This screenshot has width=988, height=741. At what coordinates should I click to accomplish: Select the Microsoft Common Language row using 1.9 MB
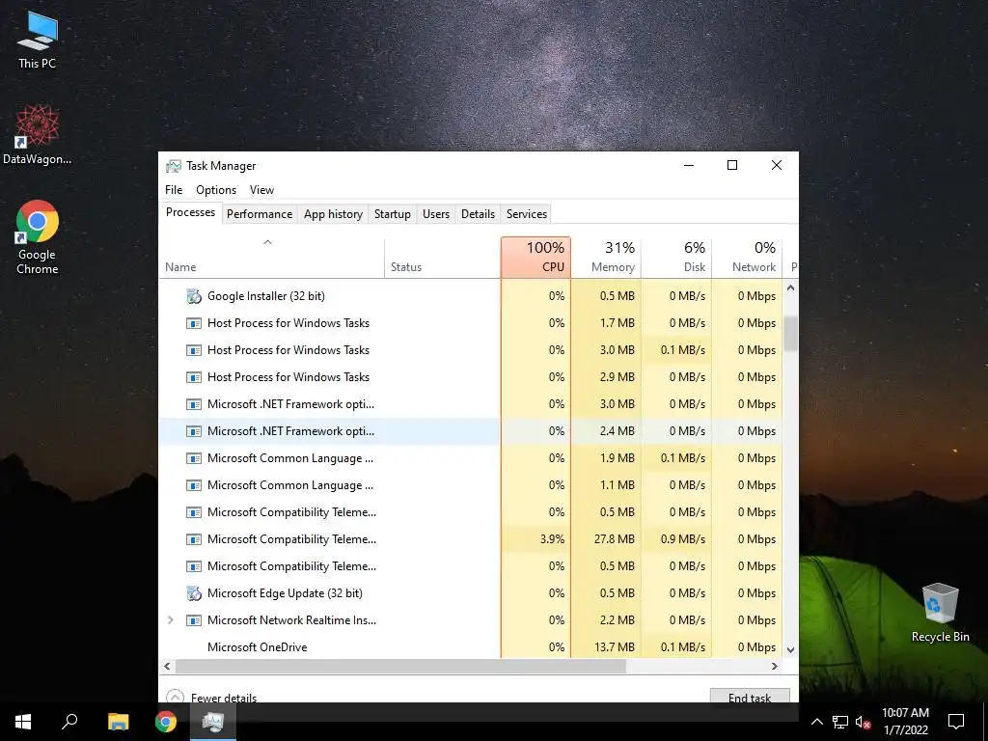pos(471,458)
